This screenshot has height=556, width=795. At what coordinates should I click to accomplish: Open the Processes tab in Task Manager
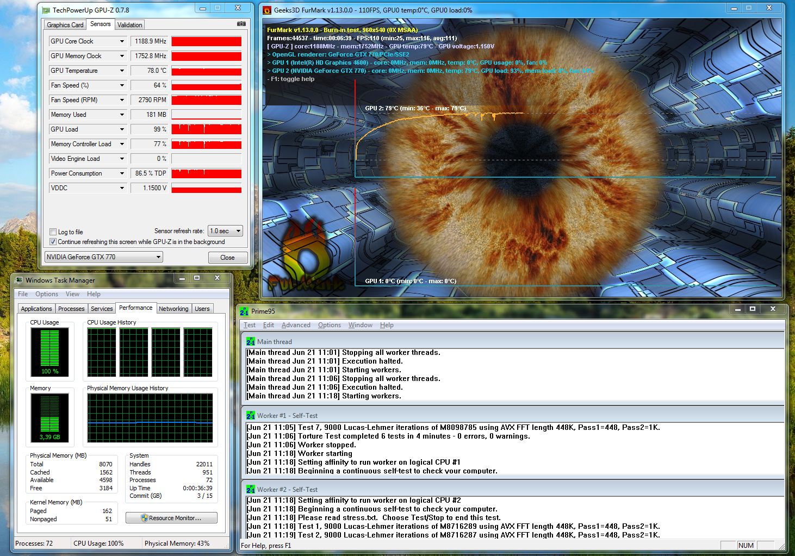tap(71, 309)
